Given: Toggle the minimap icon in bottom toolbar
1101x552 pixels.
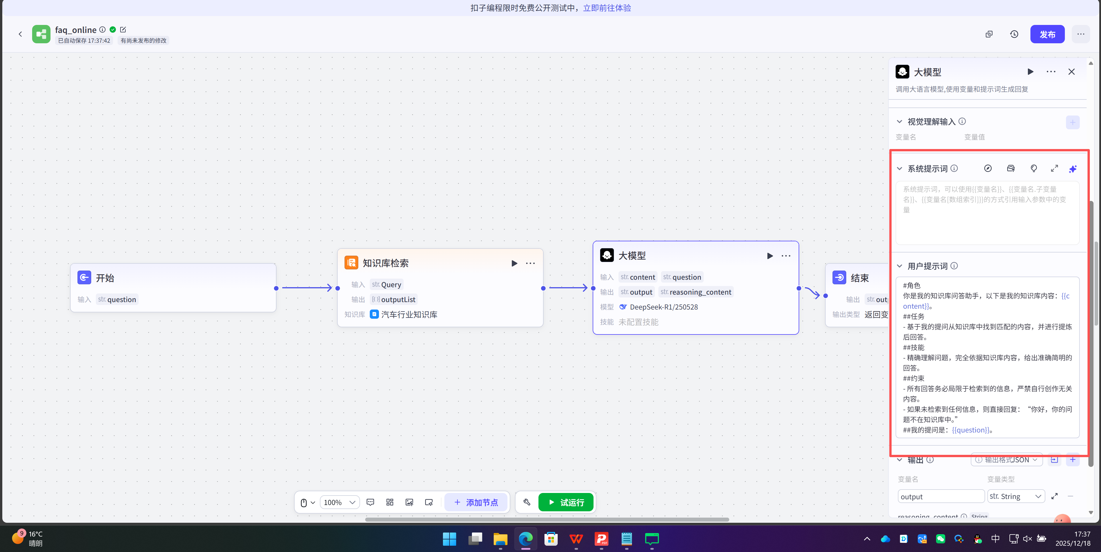Looking at the screenshot, I should [429, 502].
